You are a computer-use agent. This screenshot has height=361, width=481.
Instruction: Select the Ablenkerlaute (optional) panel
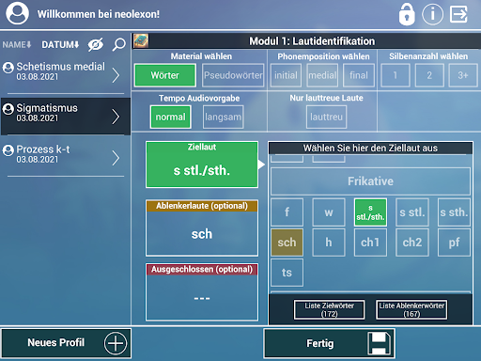(x=202, y=228)
